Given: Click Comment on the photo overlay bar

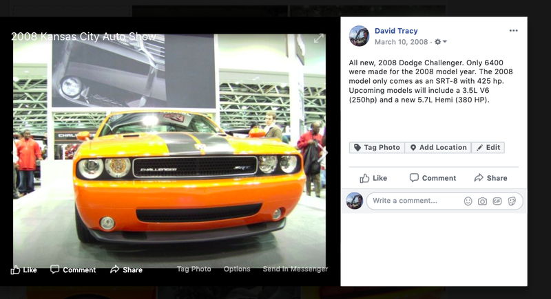Looking at the screenshot, I should coord(73,269).
